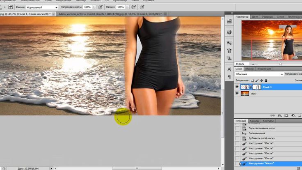Click the Добавить слой-маску history icon
The height and width of the screenshot is (170, 302).
click(244, 138)
